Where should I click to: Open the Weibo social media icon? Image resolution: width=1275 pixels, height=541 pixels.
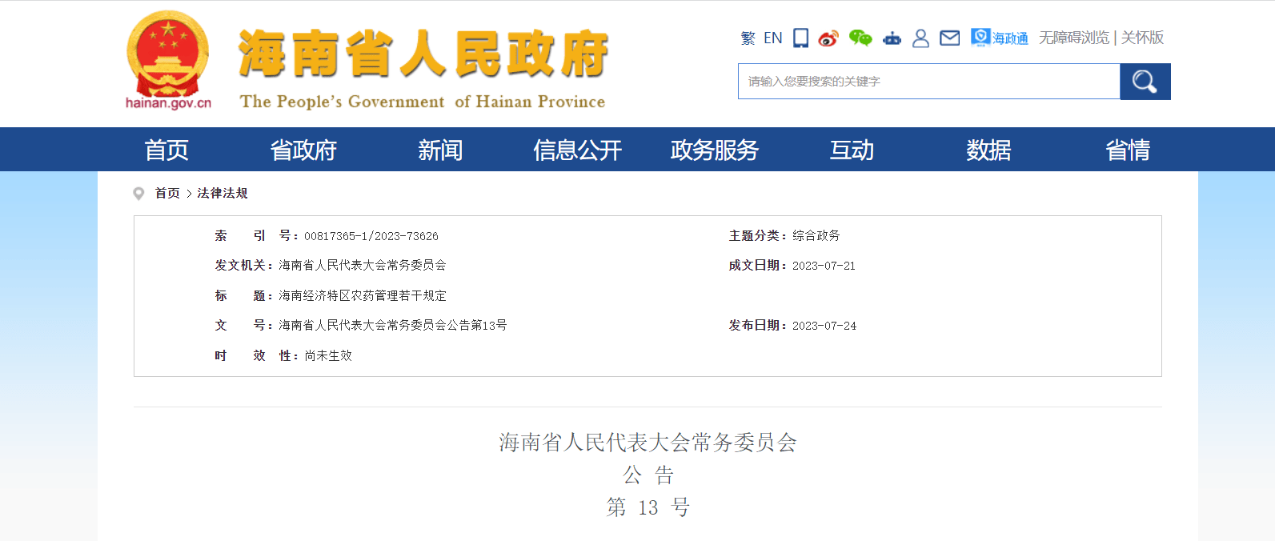[x=828, y=38]
